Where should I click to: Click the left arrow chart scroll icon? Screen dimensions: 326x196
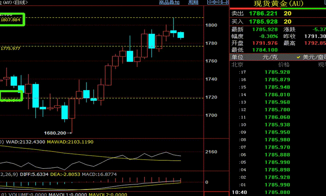tap(210, 2)
